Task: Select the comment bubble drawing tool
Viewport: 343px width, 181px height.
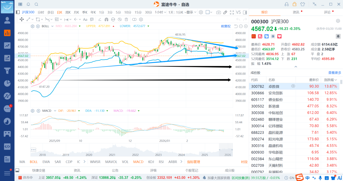Action: 92,19
